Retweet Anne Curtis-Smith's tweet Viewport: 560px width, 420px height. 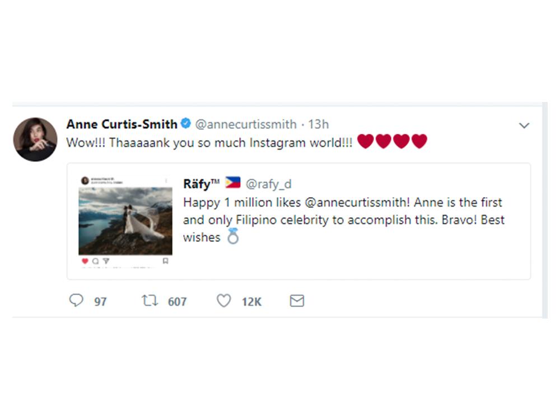click(150, 301)
